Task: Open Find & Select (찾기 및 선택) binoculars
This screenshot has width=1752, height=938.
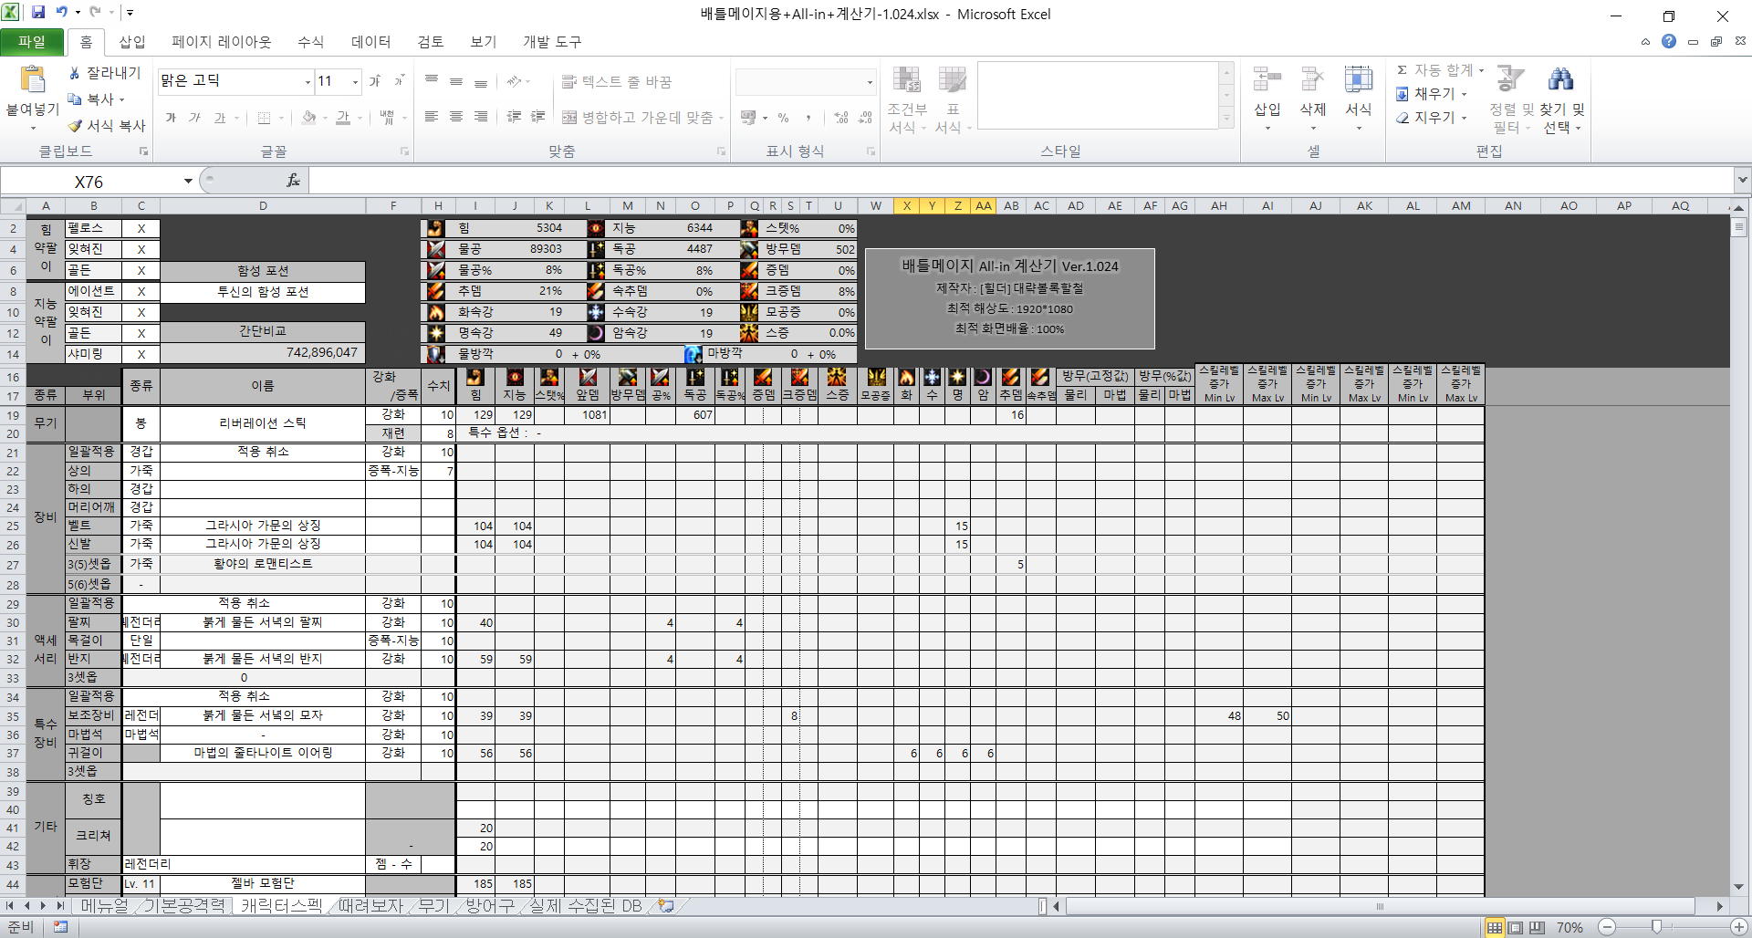Action: click(x=1560, y=80)
